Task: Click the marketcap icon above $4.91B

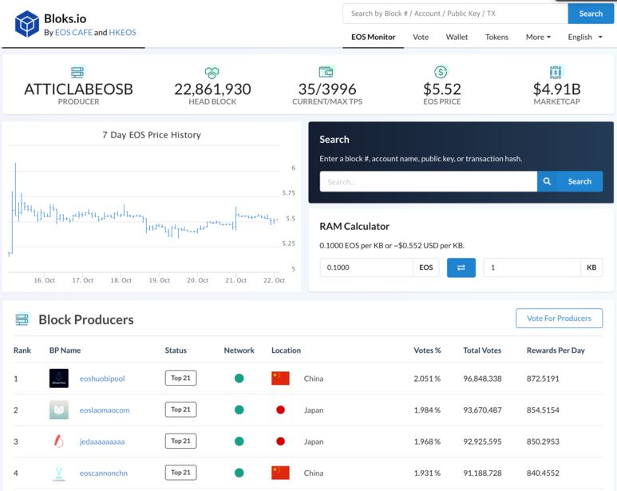Action: coord(556,72)
